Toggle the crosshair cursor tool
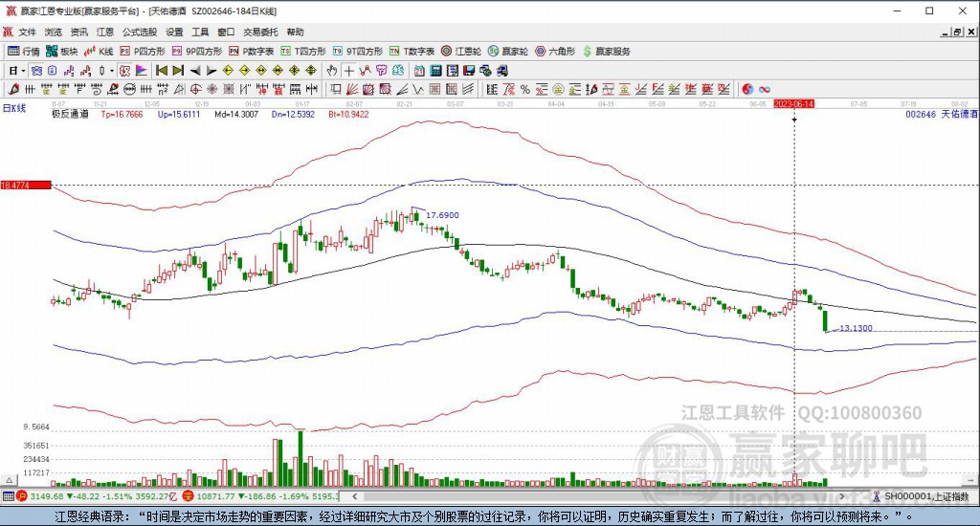Viewport: 980px width, 526px height. click(348, 71)
